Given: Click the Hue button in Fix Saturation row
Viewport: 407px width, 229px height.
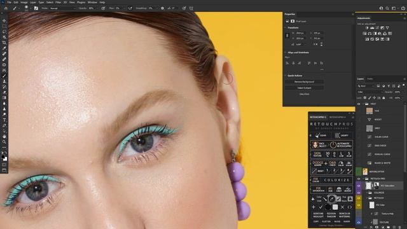Looking at the screenshot, I should (330, 190).
